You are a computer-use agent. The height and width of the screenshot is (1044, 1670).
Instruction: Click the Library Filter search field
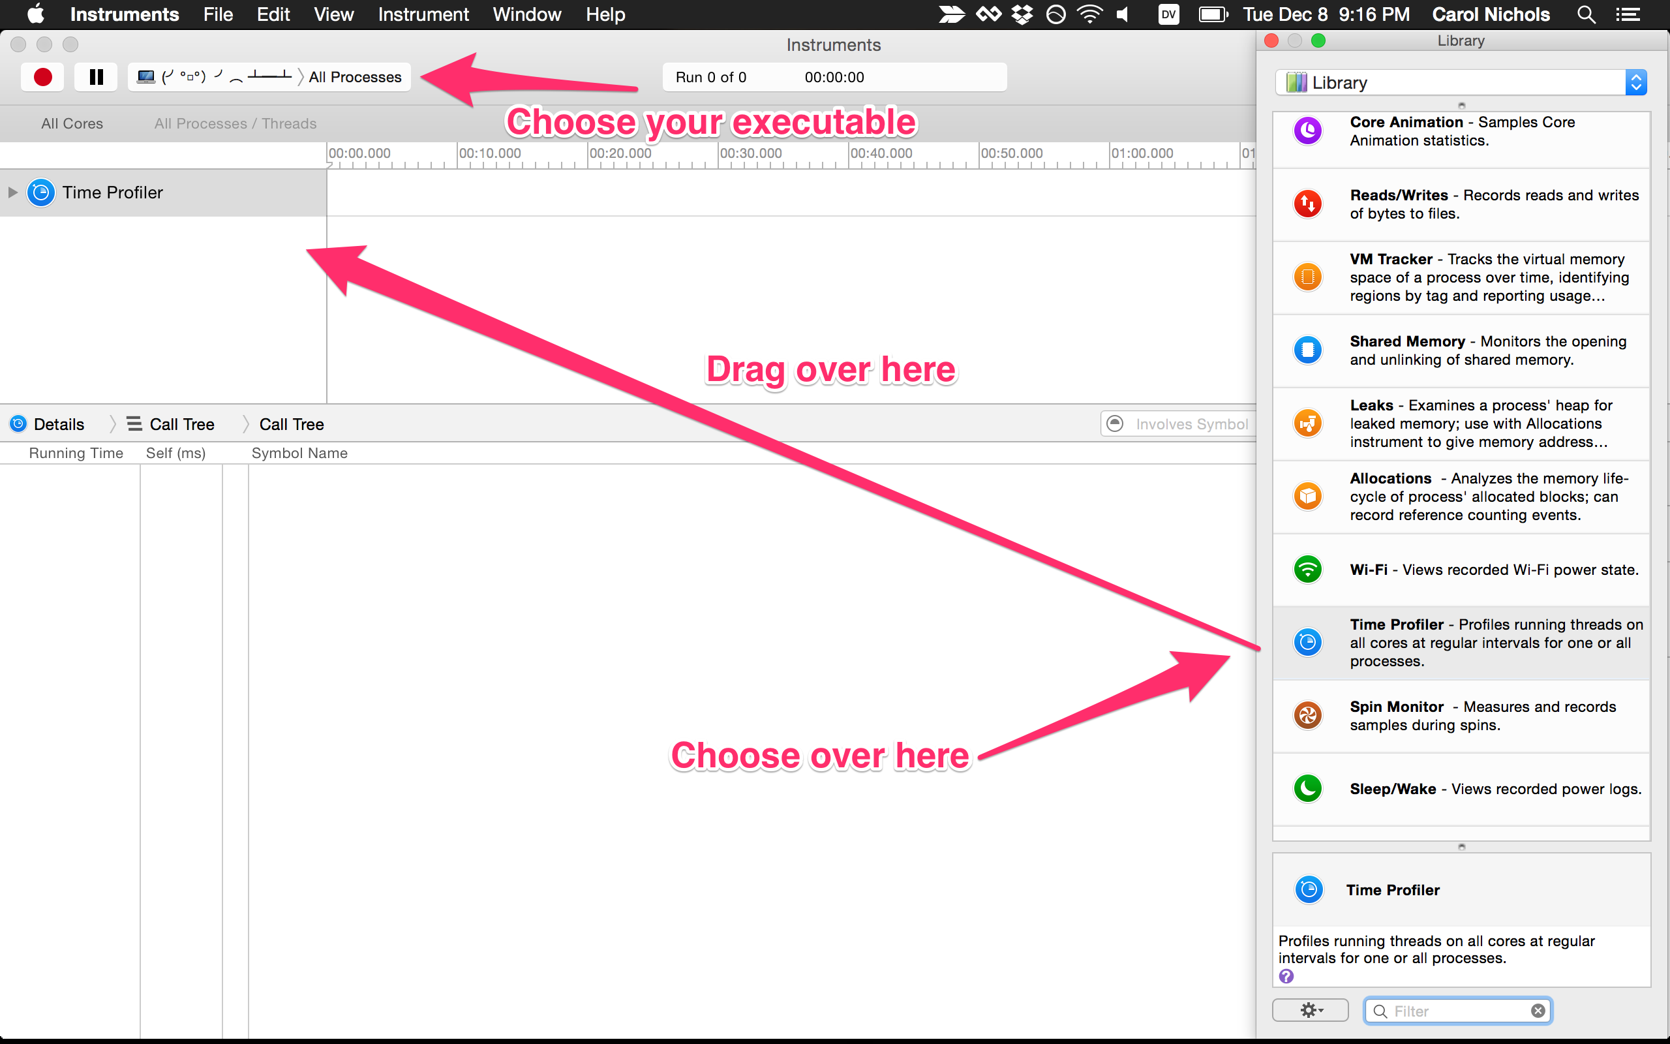pyautogui.click(x=1457, y=1011)
